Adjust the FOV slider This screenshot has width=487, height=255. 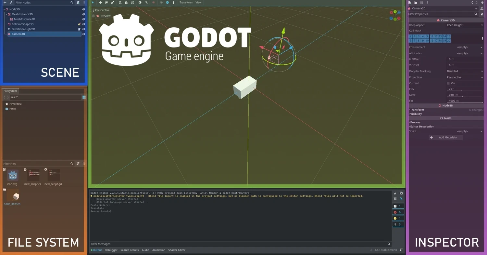click(x=465, y=91)
